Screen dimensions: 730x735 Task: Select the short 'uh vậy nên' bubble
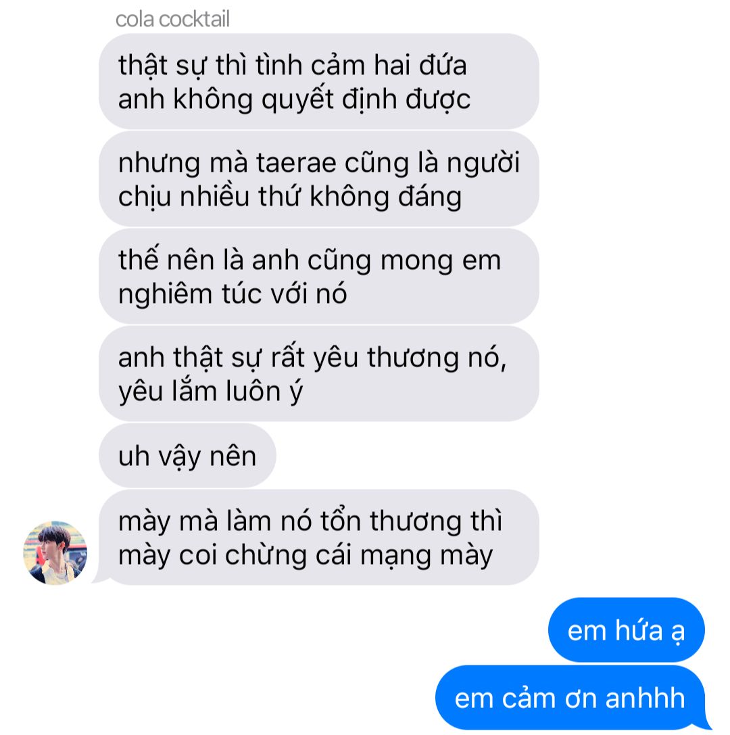click(x=187, y=456)
